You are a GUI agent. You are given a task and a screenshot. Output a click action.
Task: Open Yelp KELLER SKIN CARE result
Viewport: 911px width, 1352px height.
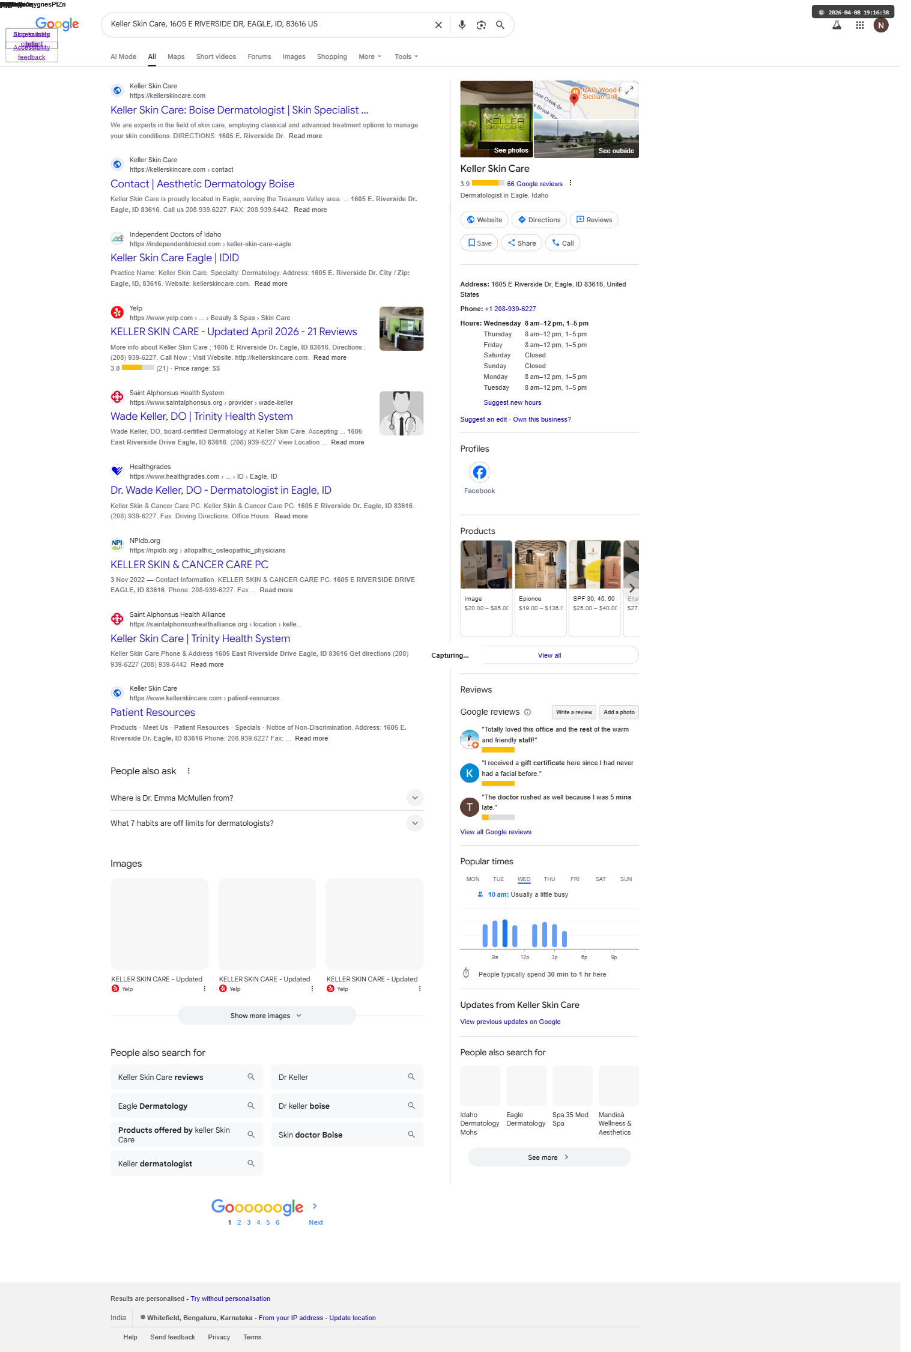[234, 332]
